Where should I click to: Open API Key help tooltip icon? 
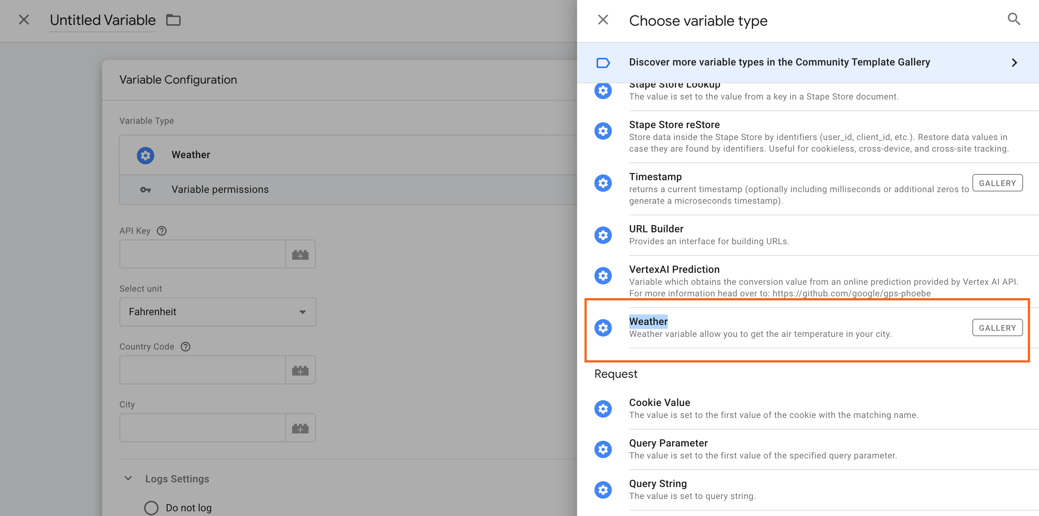(x=162, y=231)
